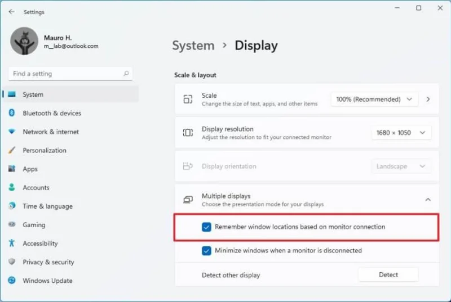The width and height of the screenshot is (451, 302).
Task: Click Detect other display label
Action: 231,276
